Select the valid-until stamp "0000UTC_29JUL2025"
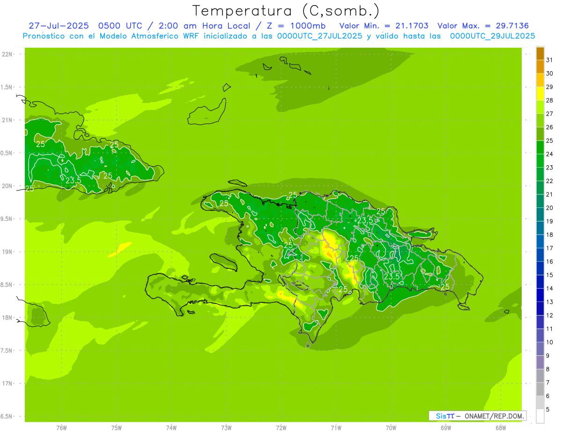This screenshot has height=434, width=562. [492, 36]
